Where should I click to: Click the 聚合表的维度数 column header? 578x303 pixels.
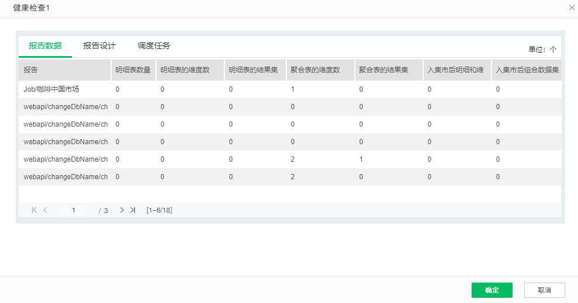pyautogui.click(x=320, y=70)
